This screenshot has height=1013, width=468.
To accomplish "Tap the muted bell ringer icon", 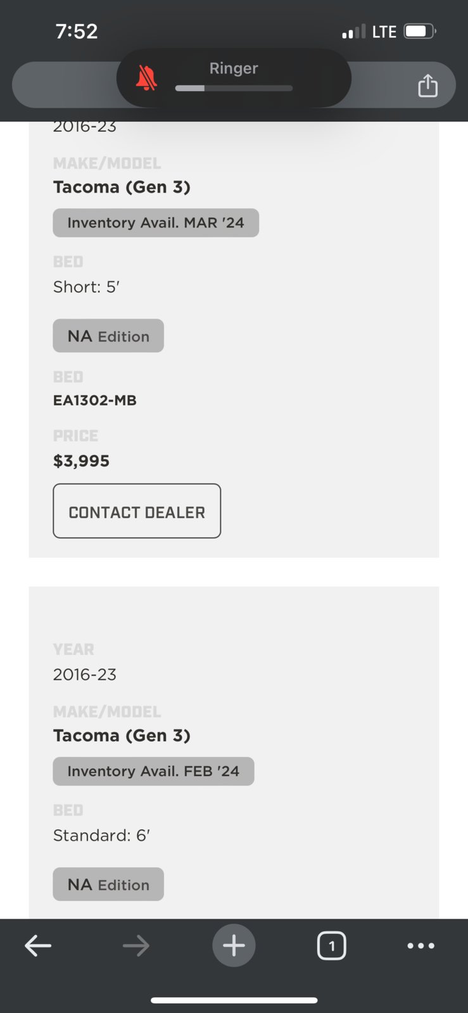I will pyautogui.click(x=146, y=78).
